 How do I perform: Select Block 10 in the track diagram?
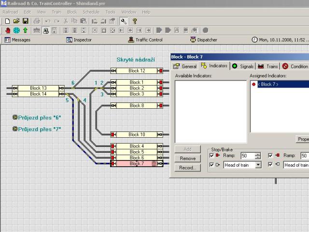click(137, 134)
